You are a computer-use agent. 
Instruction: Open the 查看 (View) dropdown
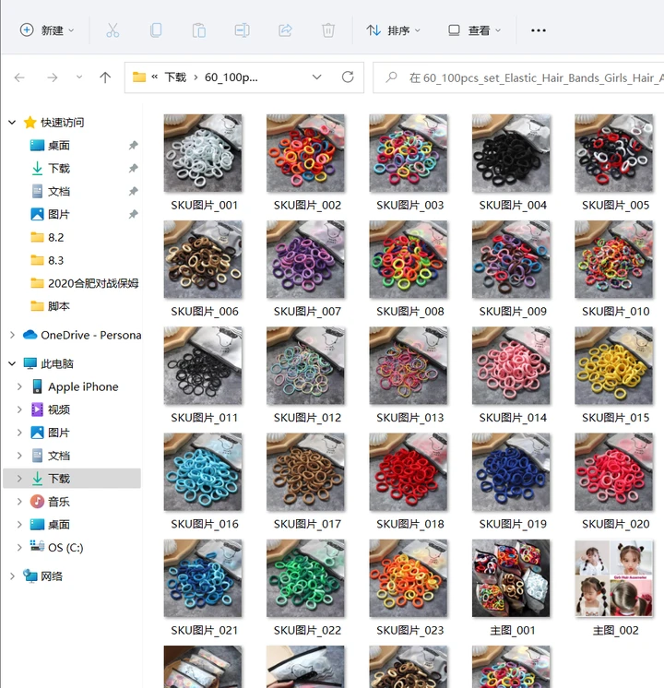coord(474,30)
